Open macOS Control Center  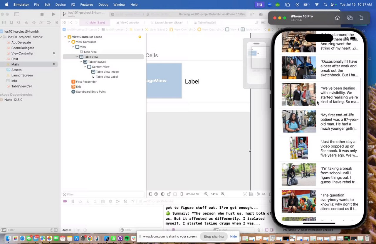tap(333, 5)
